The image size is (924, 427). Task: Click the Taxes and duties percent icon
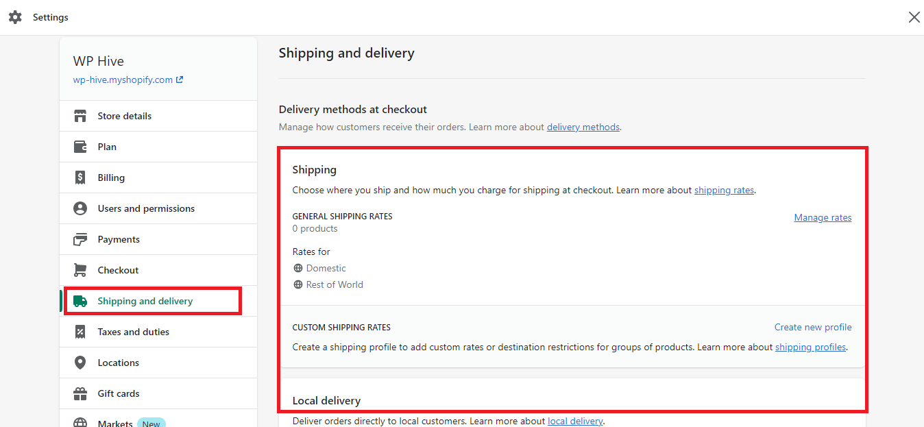80,332
